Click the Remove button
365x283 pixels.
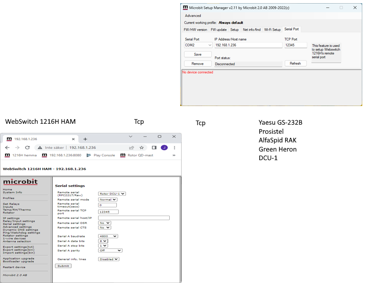198,64
